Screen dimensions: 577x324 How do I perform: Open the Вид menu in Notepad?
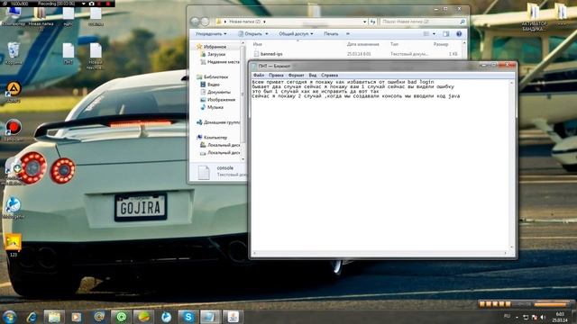pos(313,75)
